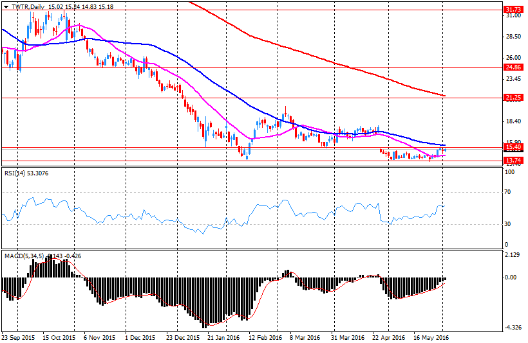The height and width of the screenshot is (343, 528).
Task: Click the 28.50 value on price scale
Action: click(x=513, y=37)
